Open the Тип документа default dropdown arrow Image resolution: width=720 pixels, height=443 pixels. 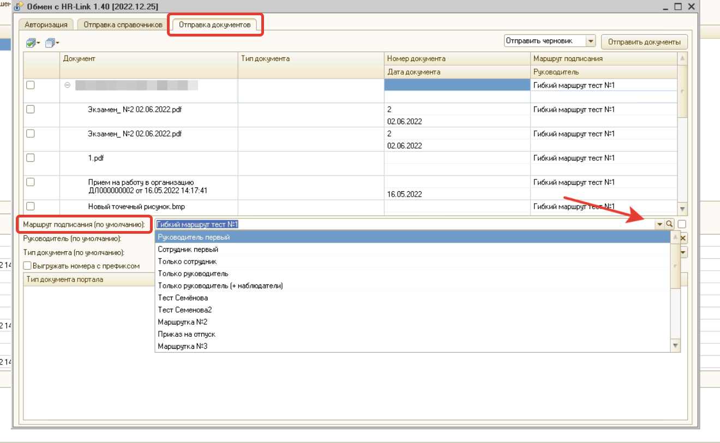[683, 252]
